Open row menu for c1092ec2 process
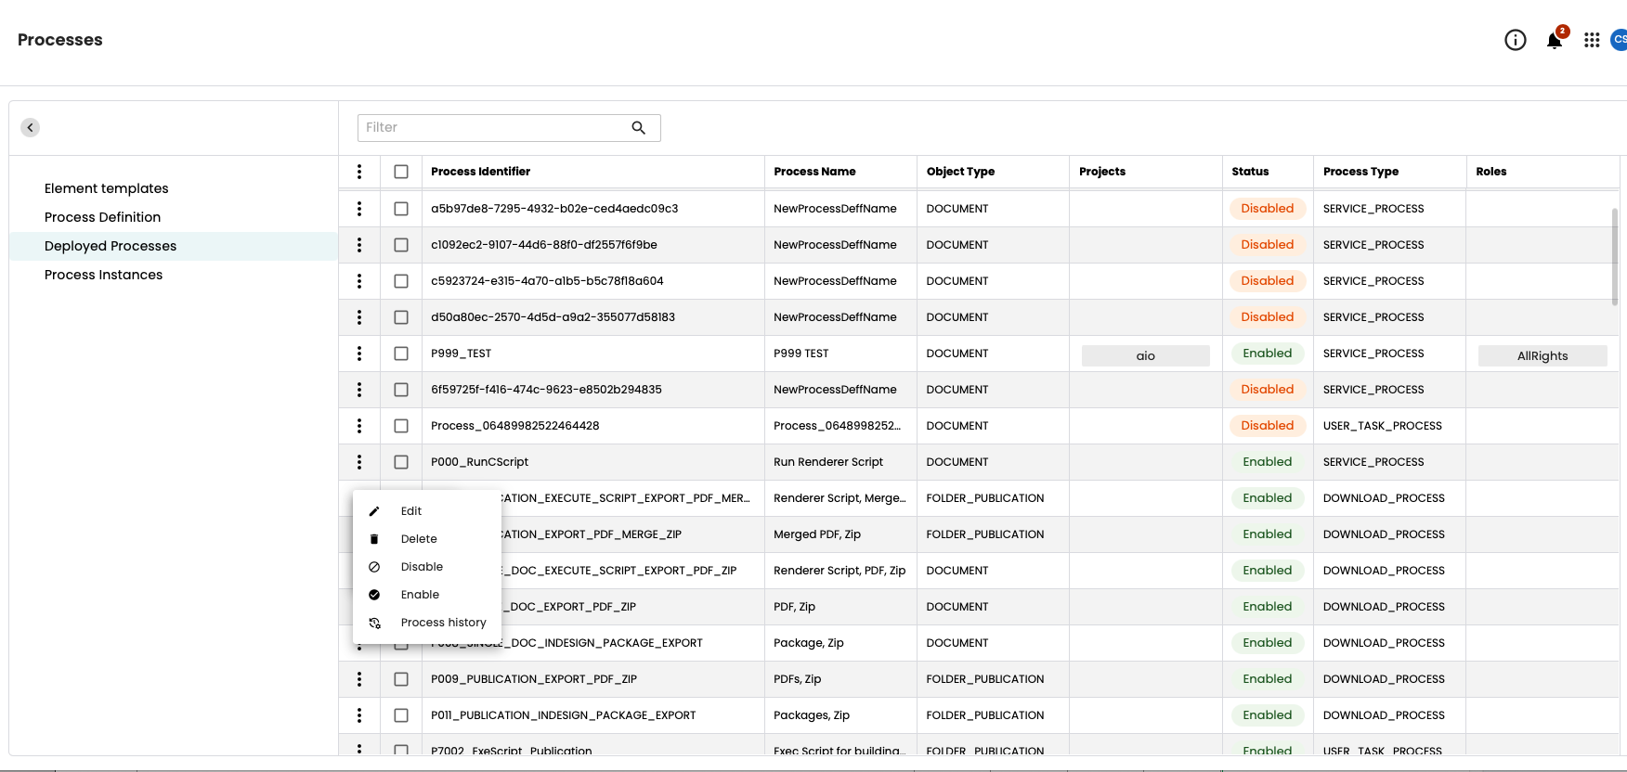This screenshot has height=772, width=1627. point(359,245)
